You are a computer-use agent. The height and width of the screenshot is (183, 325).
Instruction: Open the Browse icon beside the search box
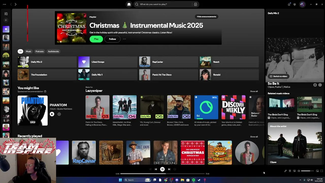point(196,4)
